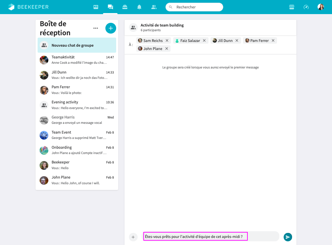Open the notifications bell icon
This screenshot has width=332, height=245.
(x=139, y=7)
